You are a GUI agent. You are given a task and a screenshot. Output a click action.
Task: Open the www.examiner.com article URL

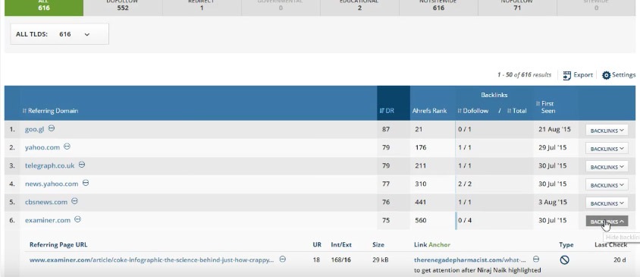coord(152,260)
